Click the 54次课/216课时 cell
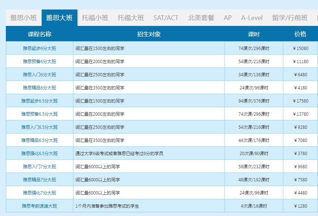 click(254, 127)
